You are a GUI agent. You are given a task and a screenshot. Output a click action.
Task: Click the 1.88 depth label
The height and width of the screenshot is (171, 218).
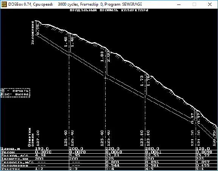(102, 56)
